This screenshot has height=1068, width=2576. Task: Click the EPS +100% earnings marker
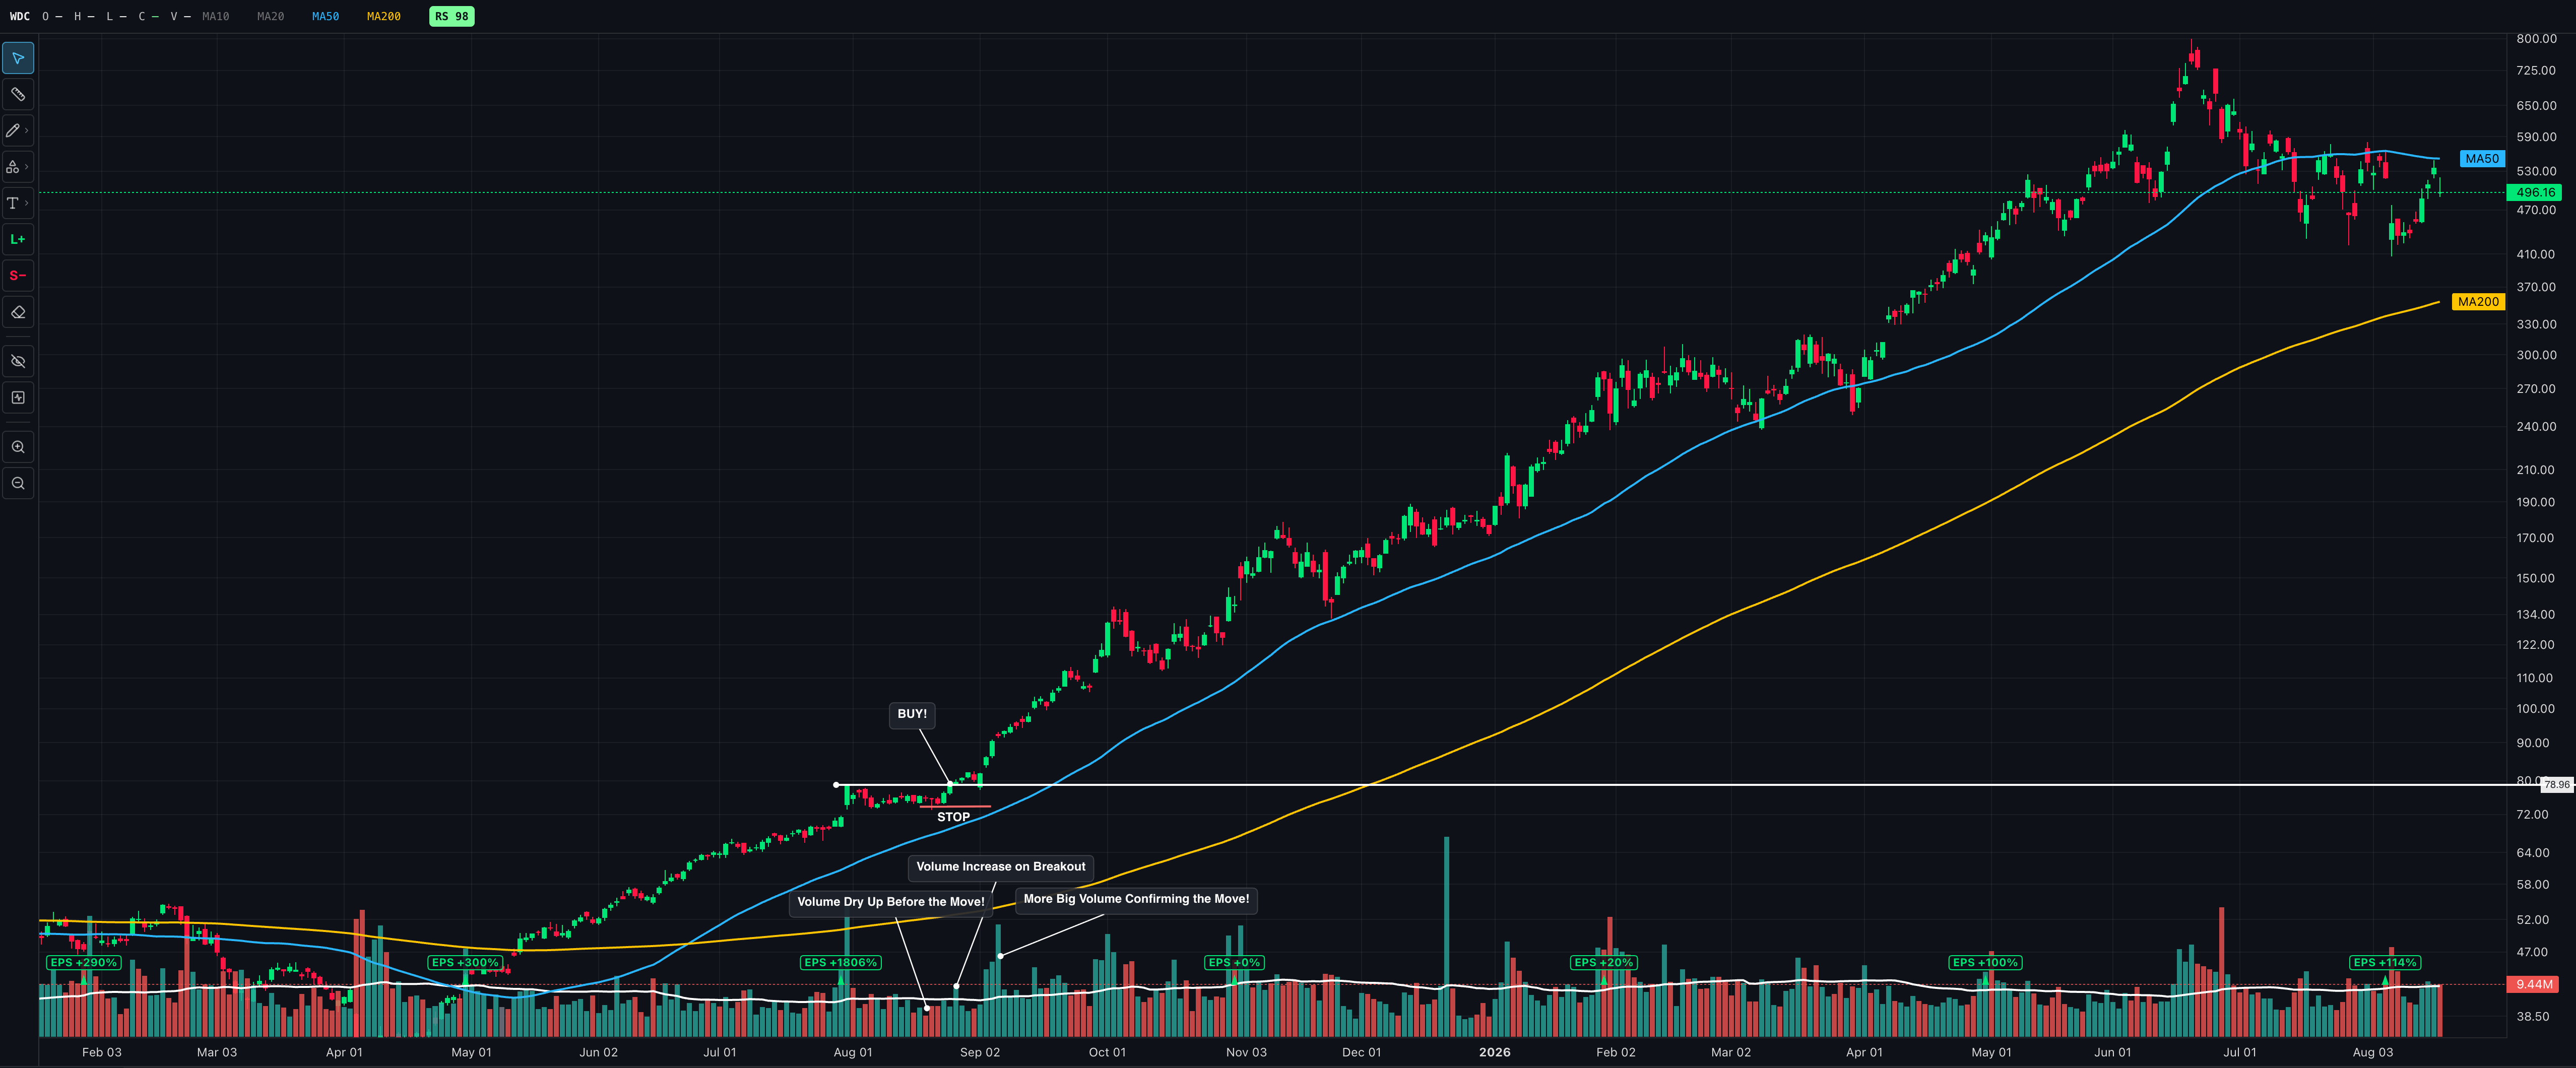tap(1985, 963)
